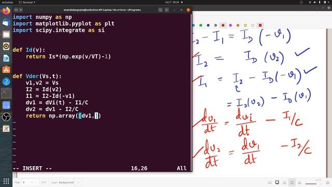Image resolution: width=332 pixels, height=187 pixels.
Task: Click the volume icon in top bar
Action: click(x=315, y=2)
